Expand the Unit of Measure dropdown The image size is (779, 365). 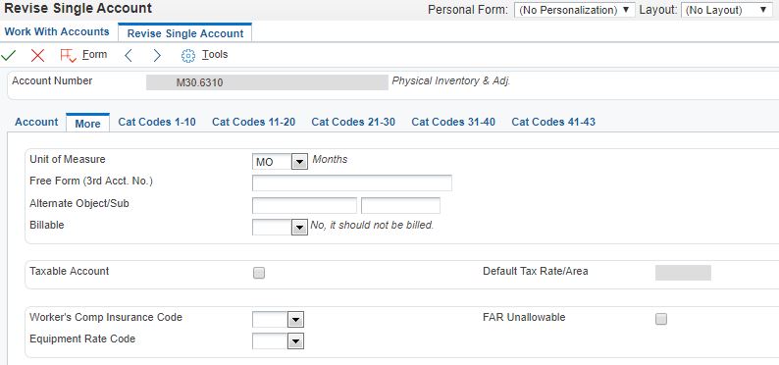pos(299,161)
